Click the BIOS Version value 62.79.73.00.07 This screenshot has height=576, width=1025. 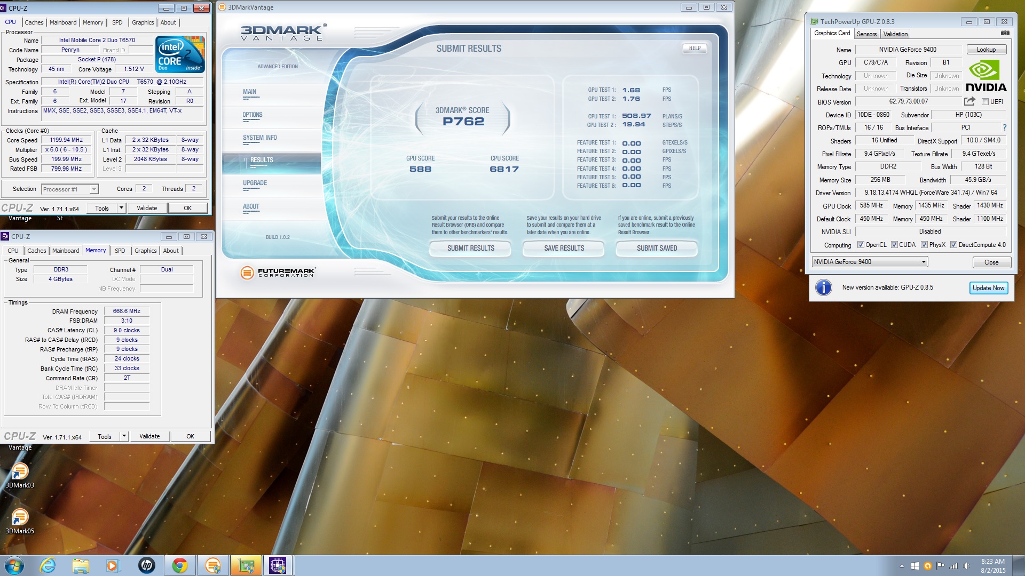tap(908, 101)
